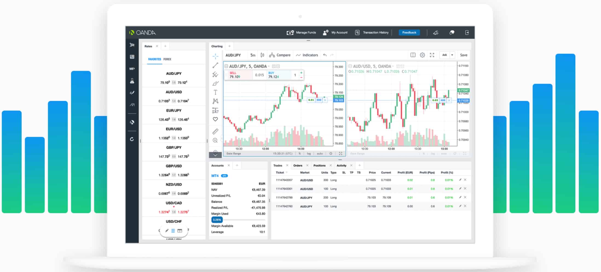
Task: Select the zoom-in magnifier tool
Action: (x=215, y=140)
